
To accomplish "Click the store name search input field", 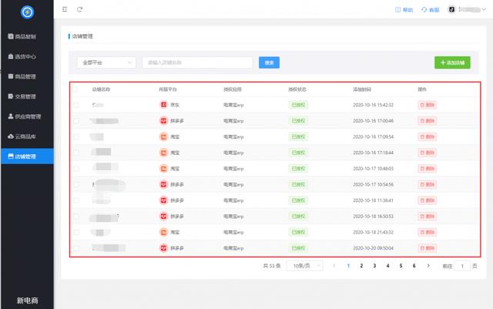I will click(197, 62).
